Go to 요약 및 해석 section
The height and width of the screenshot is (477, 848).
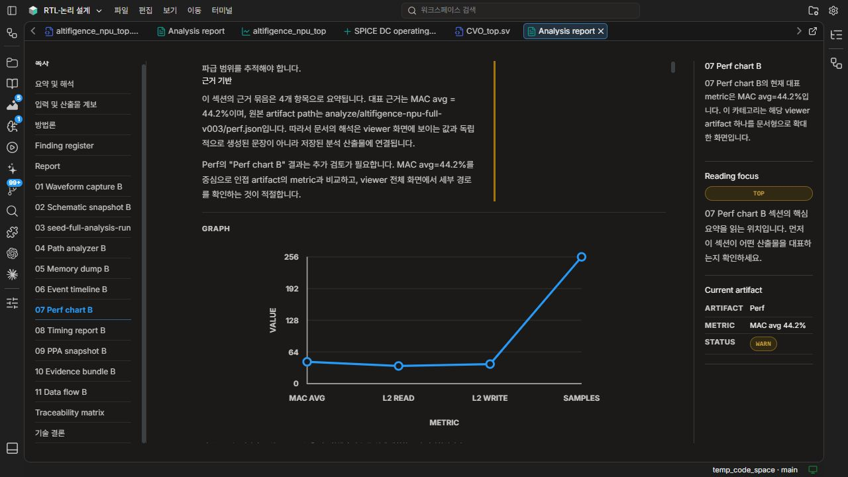83,84
